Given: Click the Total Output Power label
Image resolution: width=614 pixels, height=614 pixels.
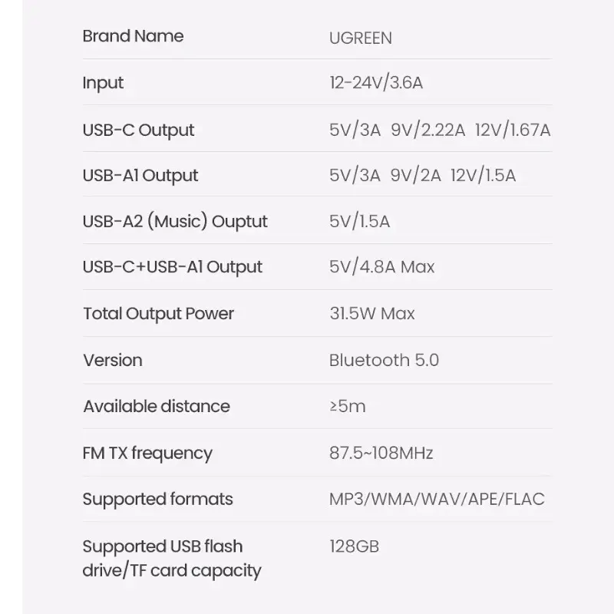Looking at the screenshot, I should 158,313.
